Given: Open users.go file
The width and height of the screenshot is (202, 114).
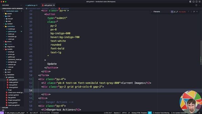Looking at the screenshot, I should click(11, 39).
